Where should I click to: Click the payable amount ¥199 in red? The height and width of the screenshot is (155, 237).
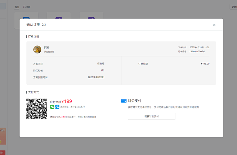(x=67, y=101)
